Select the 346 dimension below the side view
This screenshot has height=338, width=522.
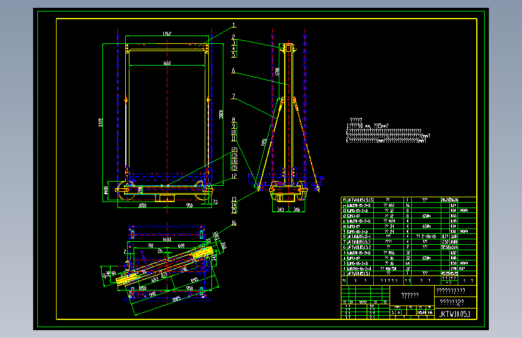(x=296, y=209)
